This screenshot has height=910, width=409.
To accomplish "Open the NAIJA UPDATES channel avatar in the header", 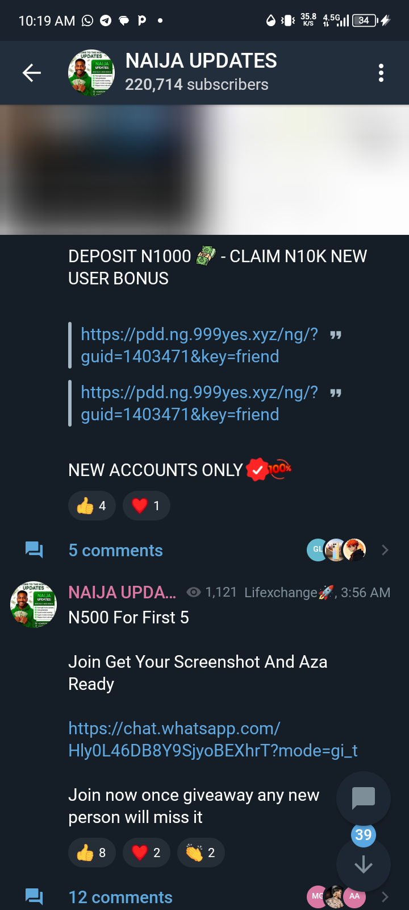I will point(91,73).
